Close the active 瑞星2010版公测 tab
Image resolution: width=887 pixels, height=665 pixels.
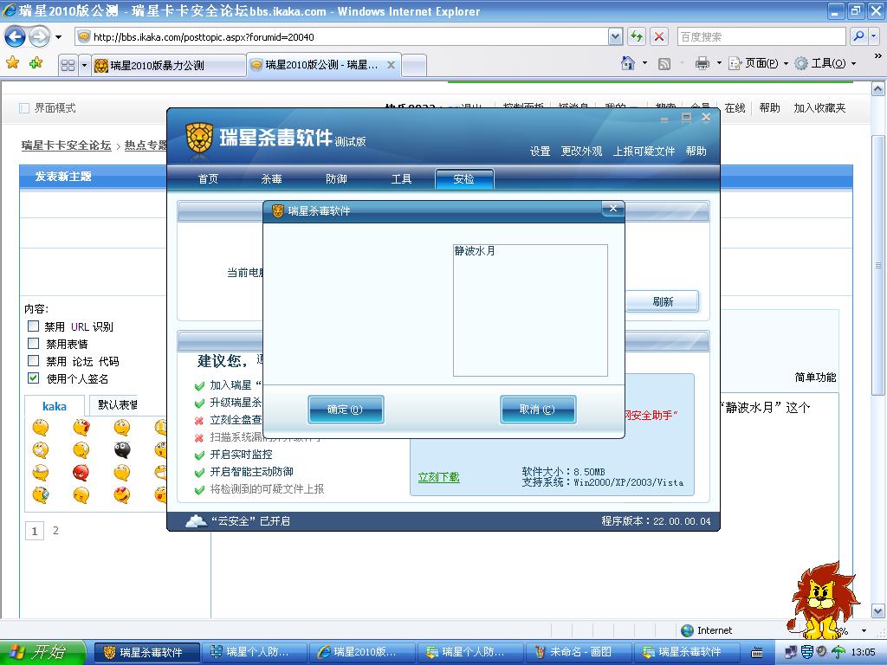pos(391,65)
